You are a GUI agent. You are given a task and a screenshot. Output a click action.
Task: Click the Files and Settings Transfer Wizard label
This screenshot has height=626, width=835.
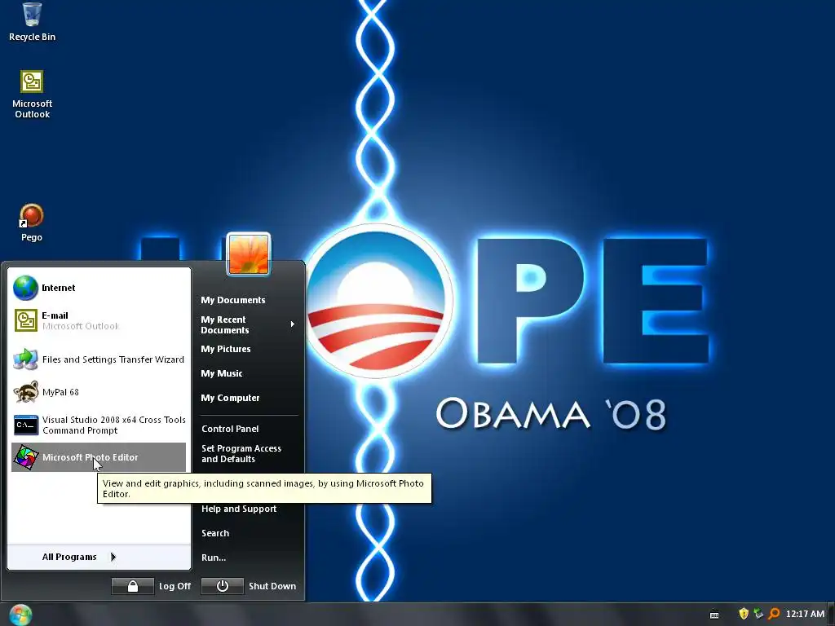(113, 359)
